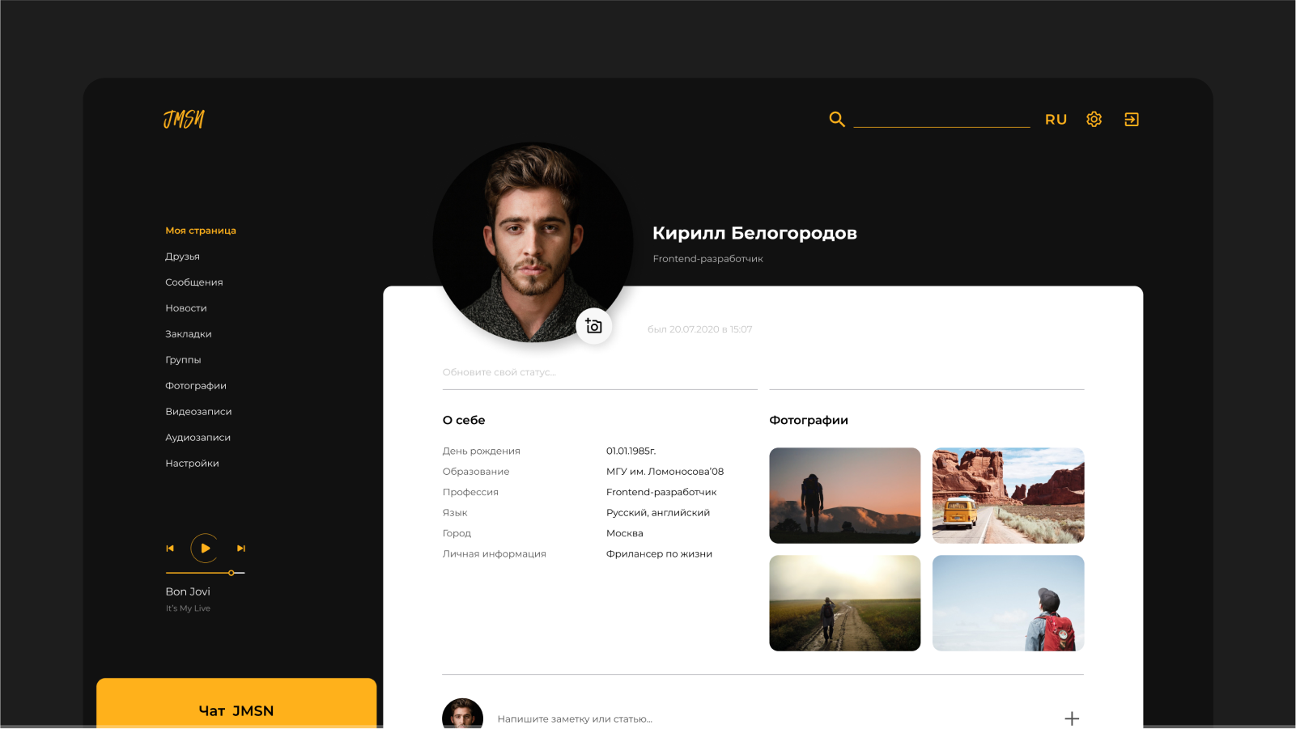Play the Bon Jovi song
Viewport: 1296px width, 729px height.
[x=205, y=549]
